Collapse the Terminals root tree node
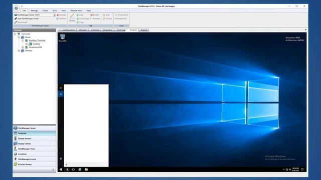This screenshot has width=321, height=180. [x=15, y=34]
